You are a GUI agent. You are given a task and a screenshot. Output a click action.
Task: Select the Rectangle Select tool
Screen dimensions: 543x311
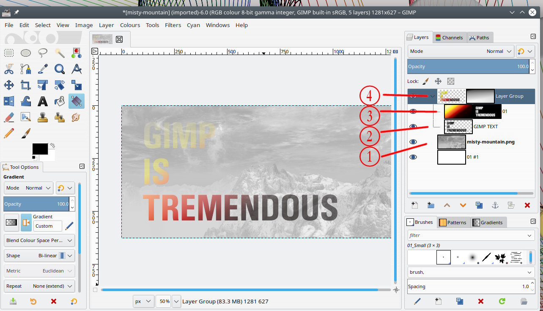(9, 53)
